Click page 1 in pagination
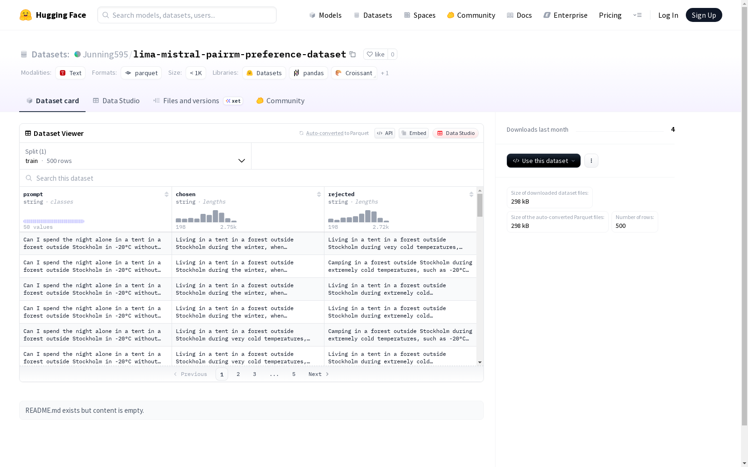The image size is (748, 467). pyautogui.click(x=222, y=374)
